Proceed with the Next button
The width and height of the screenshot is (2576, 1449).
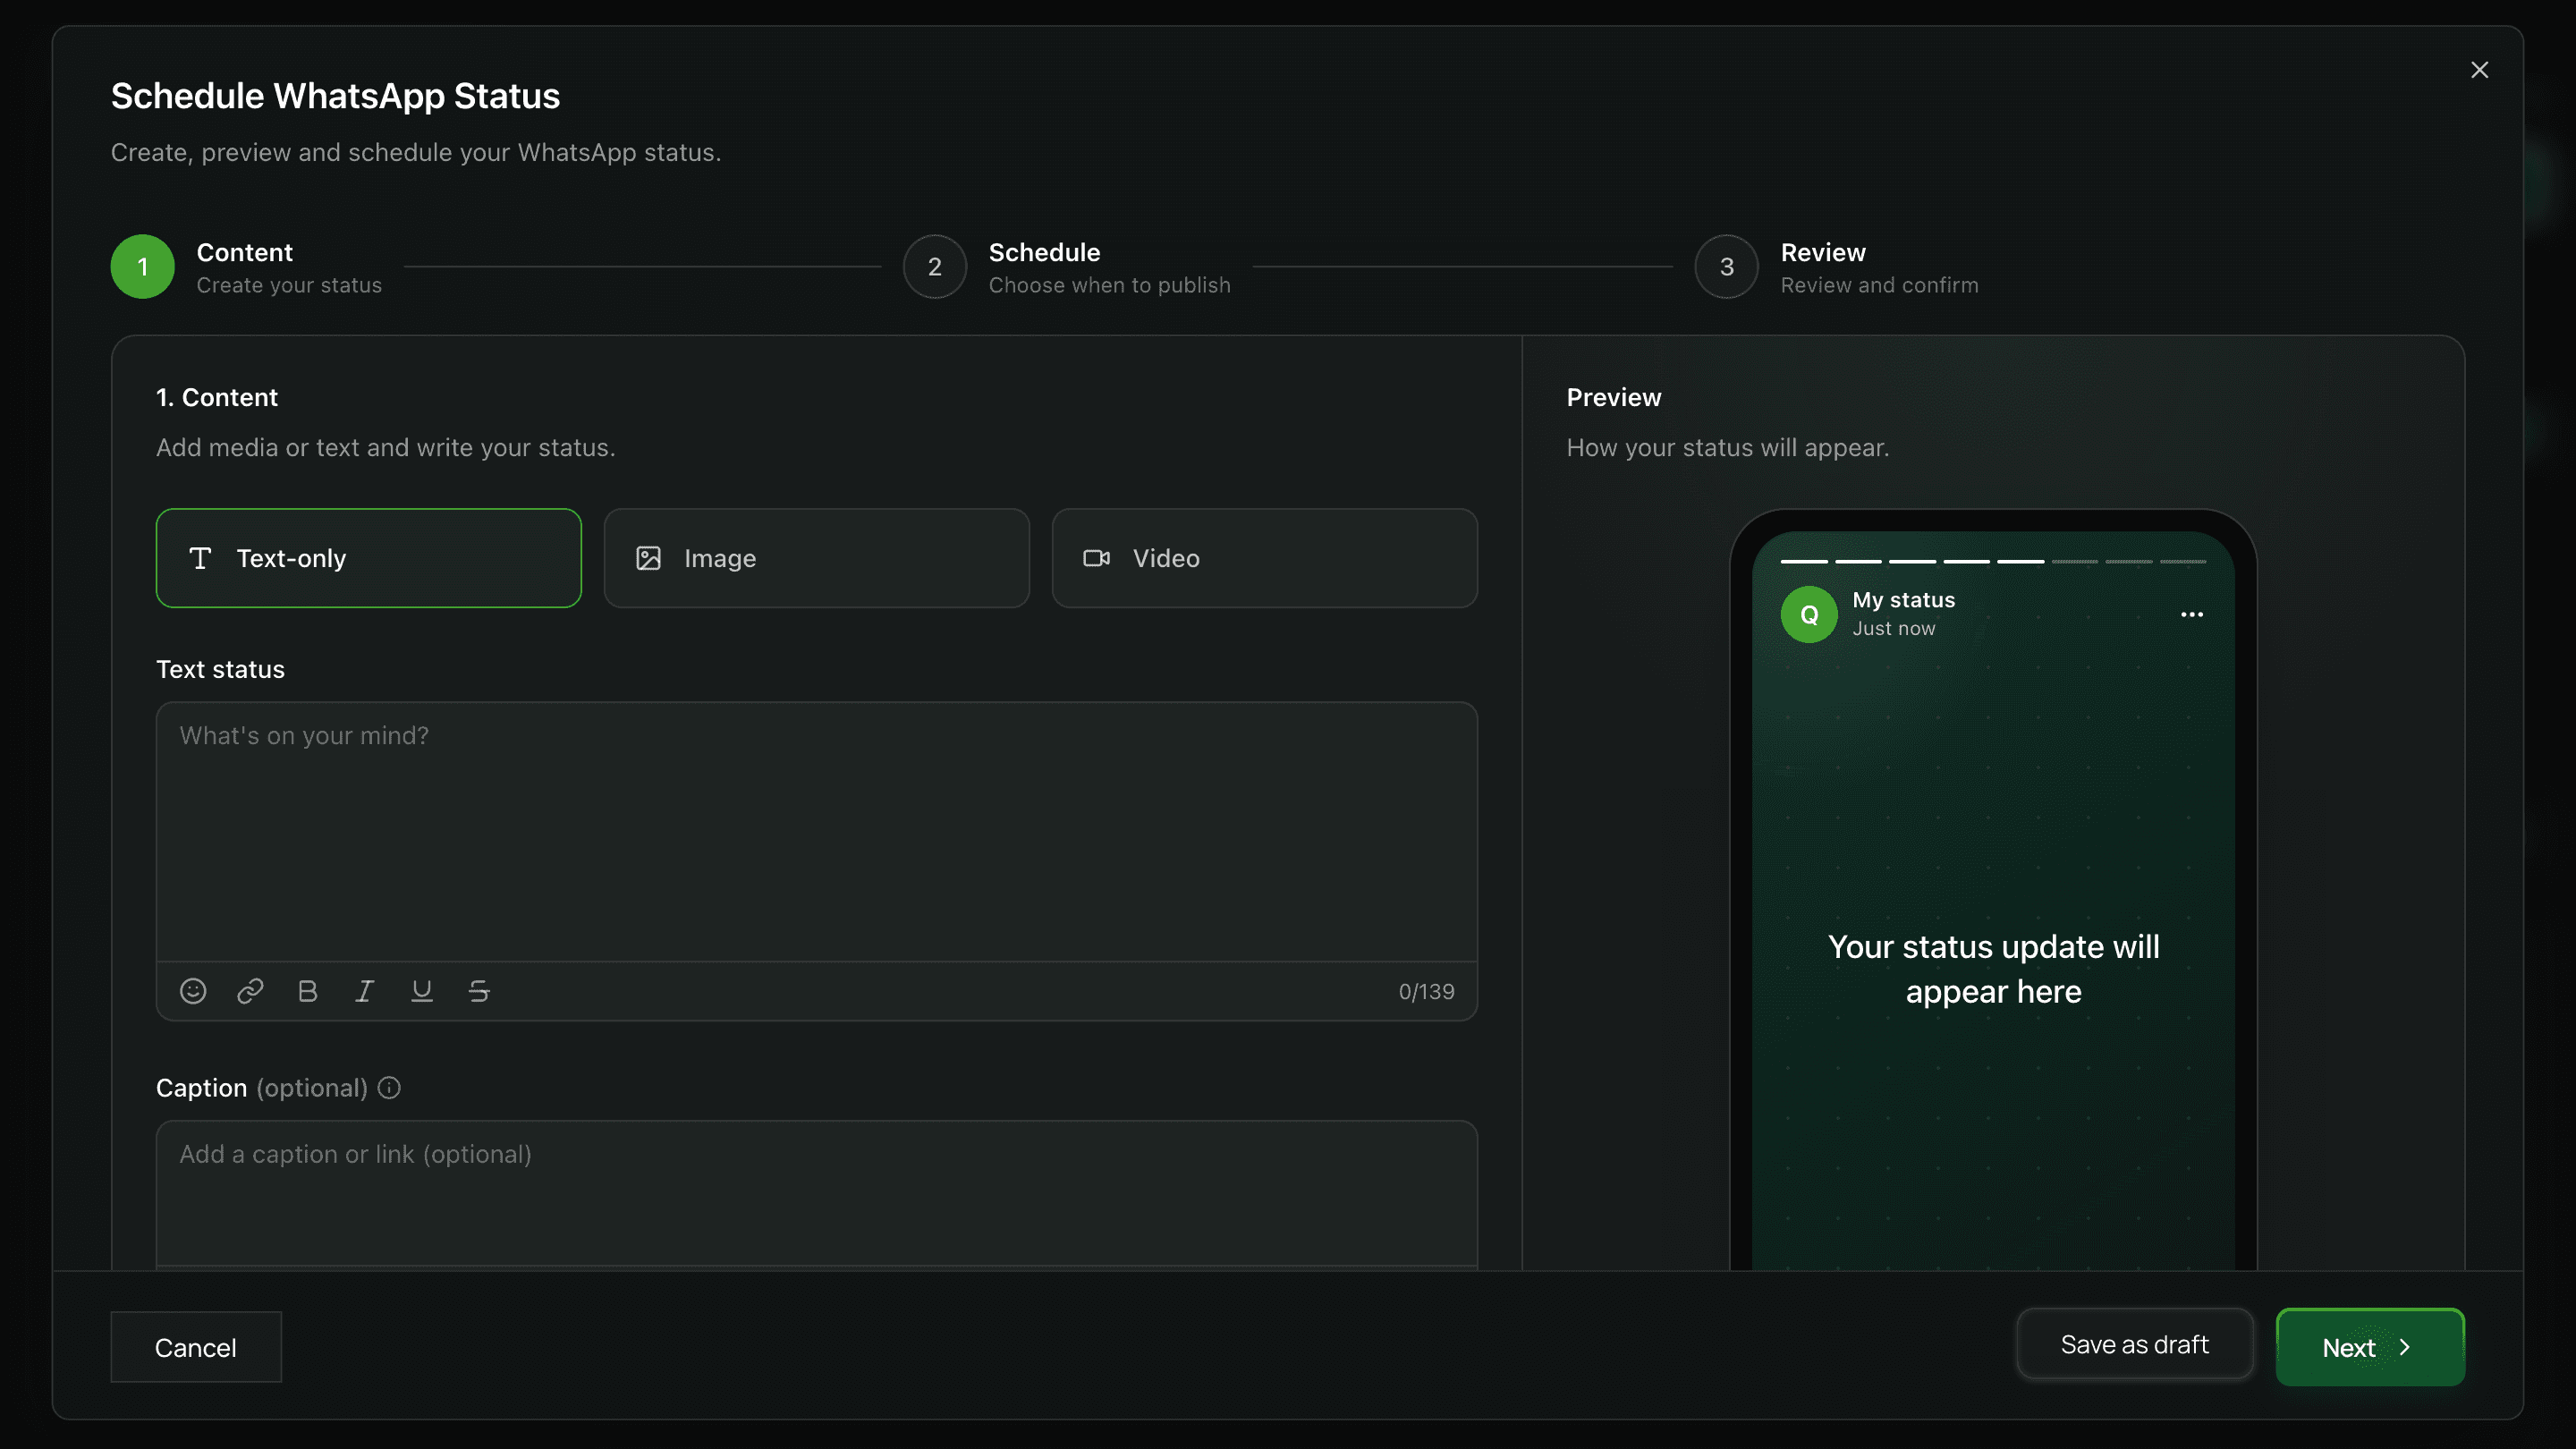click(x=2369, y=1347)
